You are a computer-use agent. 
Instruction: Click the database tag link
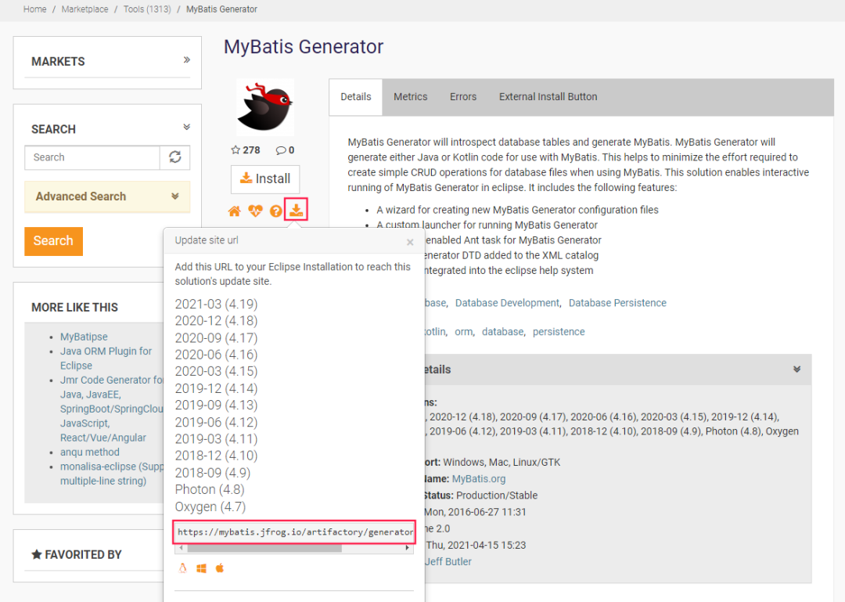(502, 332)
